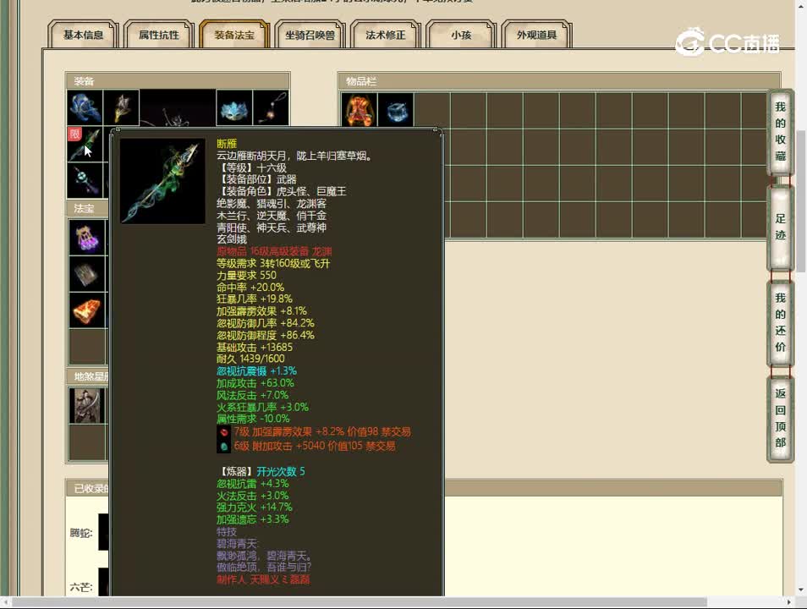Click the 地煞星 warrior portrait icon
The height and width of the screenshot is (609, 807).
tap(87, 406)
